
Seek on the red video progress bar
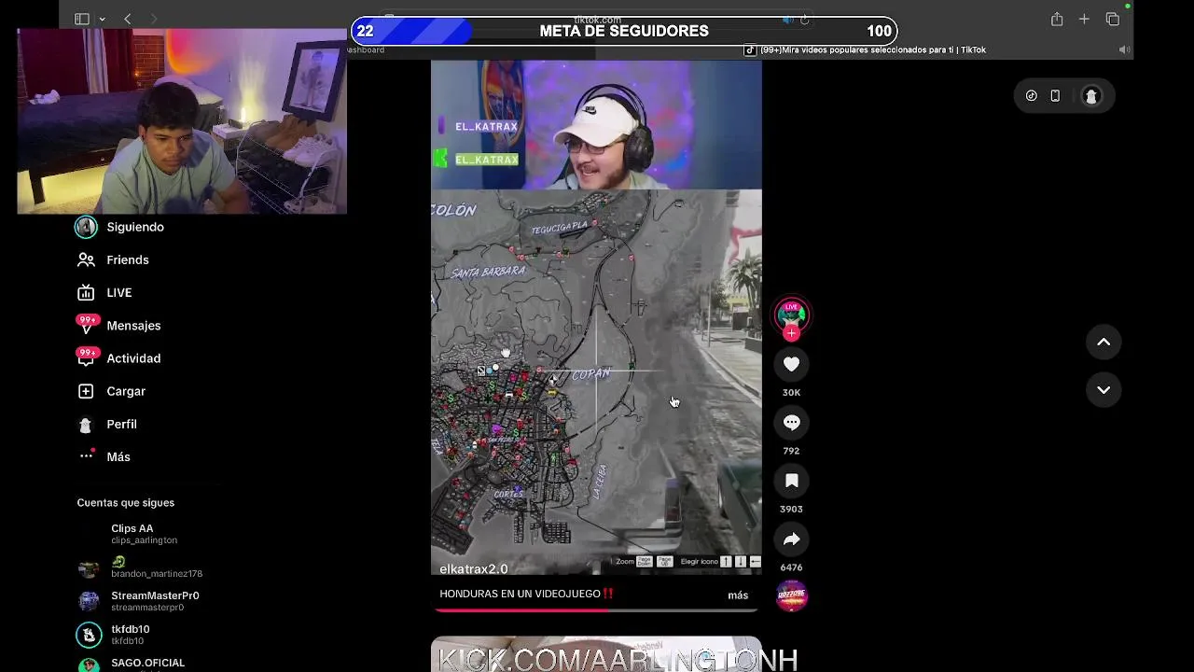(x=596, y=609)
